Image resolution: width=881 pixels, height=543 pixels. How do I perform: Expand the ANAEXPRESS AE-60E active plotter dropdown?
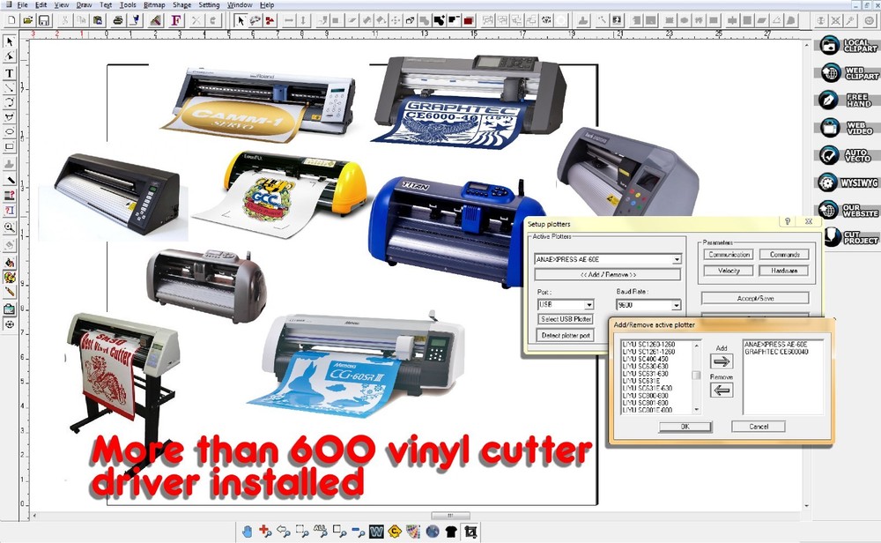(677, 260)
